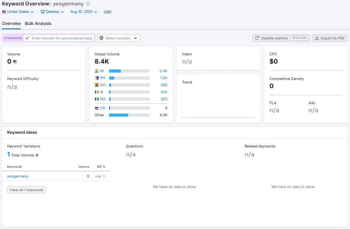Click the GH country link
This screenshot has height=229, width=350.
pyautogui.click(x=103, y=85)
